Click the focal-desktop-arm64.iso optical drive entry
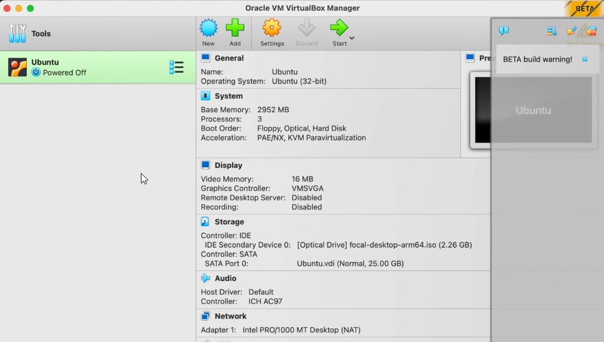The width and height of the screenshot is (604, 342). coord(384,245)
